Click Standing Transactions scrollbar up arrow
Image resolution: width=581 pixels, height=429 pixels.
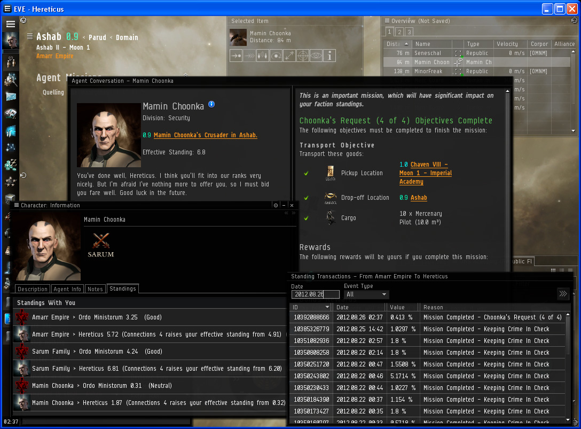568,315
